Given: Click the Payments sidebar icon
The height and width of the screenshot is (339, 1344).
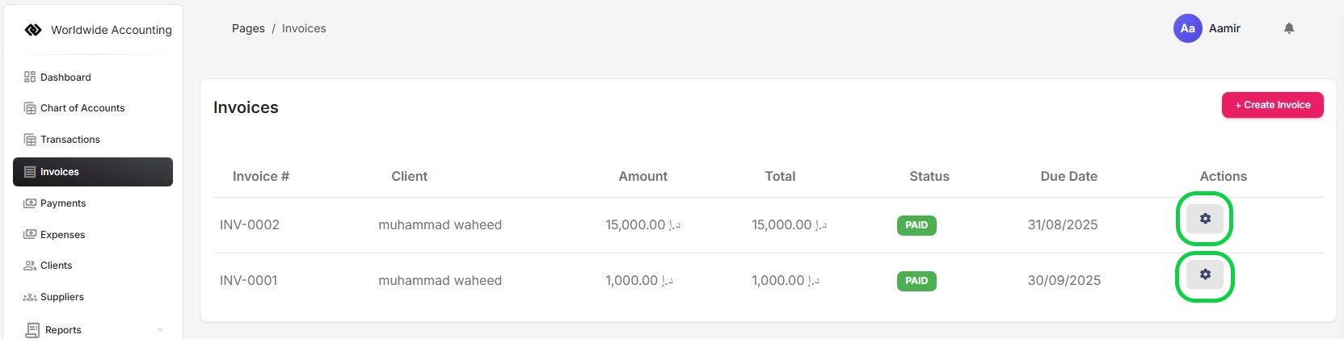Looking at the screenshot, I should tap(30, 203).
